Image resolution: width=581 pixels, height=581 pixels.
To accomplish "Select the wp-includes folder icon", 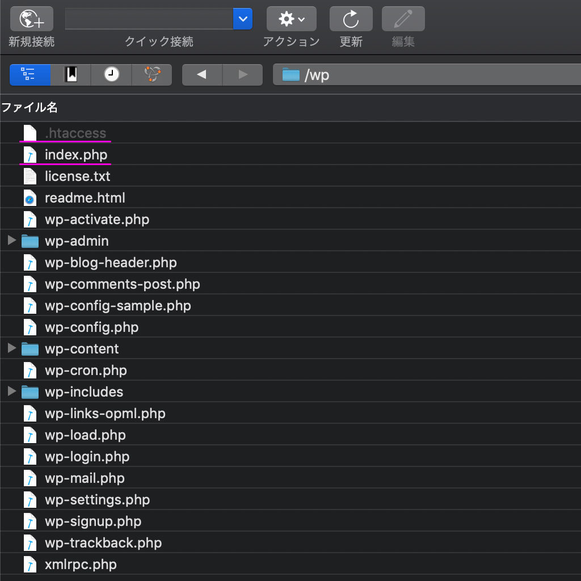I will (x=30, y=391).
